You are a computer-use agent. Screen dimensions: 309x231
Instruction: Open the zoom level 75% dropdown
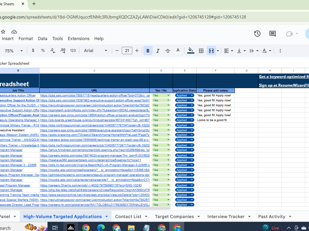(14, 51)
